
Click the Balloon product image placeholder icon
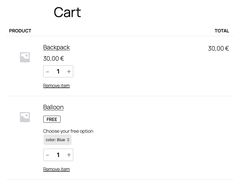click(x=25, y=117)
